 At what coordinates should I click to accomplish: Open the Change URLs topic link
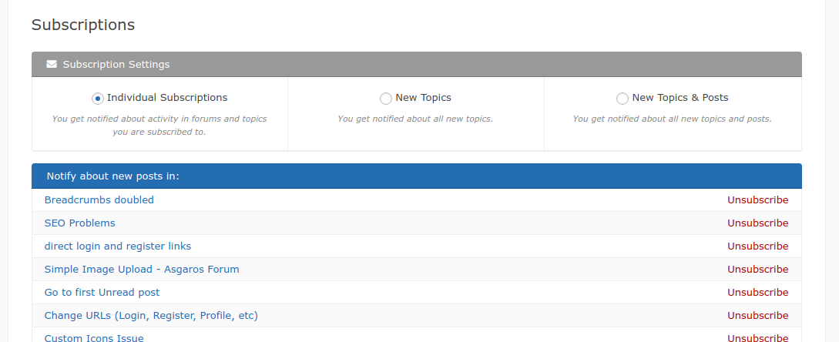click(151, 316)
